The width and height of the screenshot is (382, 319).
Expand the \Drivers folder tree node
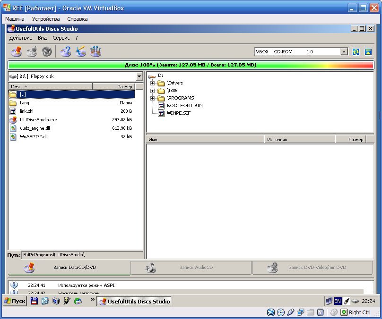pos(153,83)
